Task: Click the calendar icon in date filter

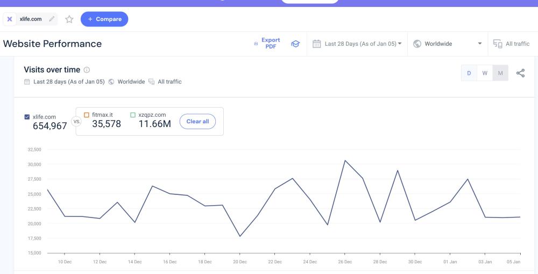Action: click(x=317, y=44)
